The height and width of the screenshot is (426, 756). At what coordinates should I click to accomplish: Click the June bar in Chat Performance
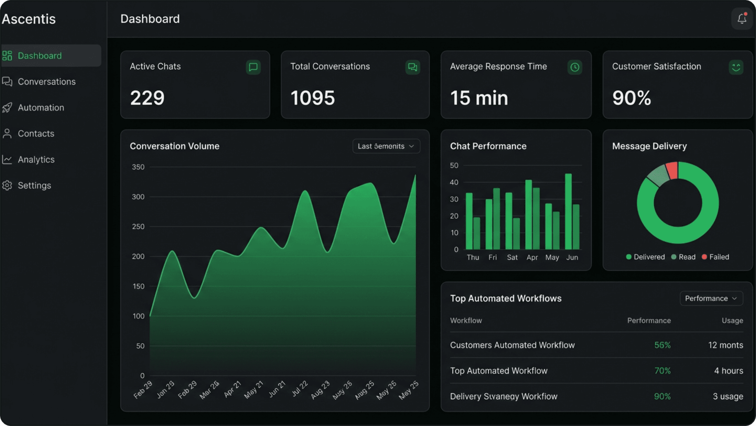coord(568,211)
